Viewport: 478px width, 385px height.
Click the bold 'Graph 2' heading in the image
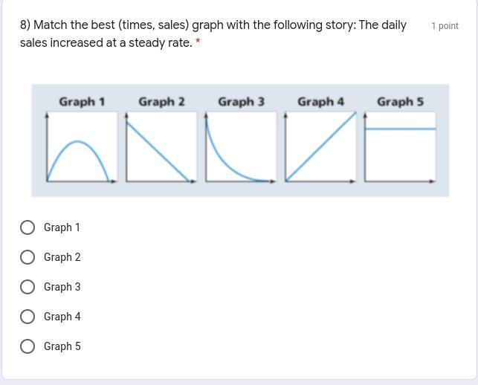coord(161,102)
